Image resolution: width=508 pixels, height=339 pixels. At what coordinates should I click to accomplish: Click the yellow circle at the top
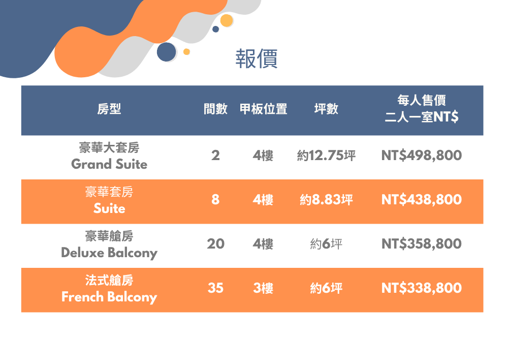(227, 20)
